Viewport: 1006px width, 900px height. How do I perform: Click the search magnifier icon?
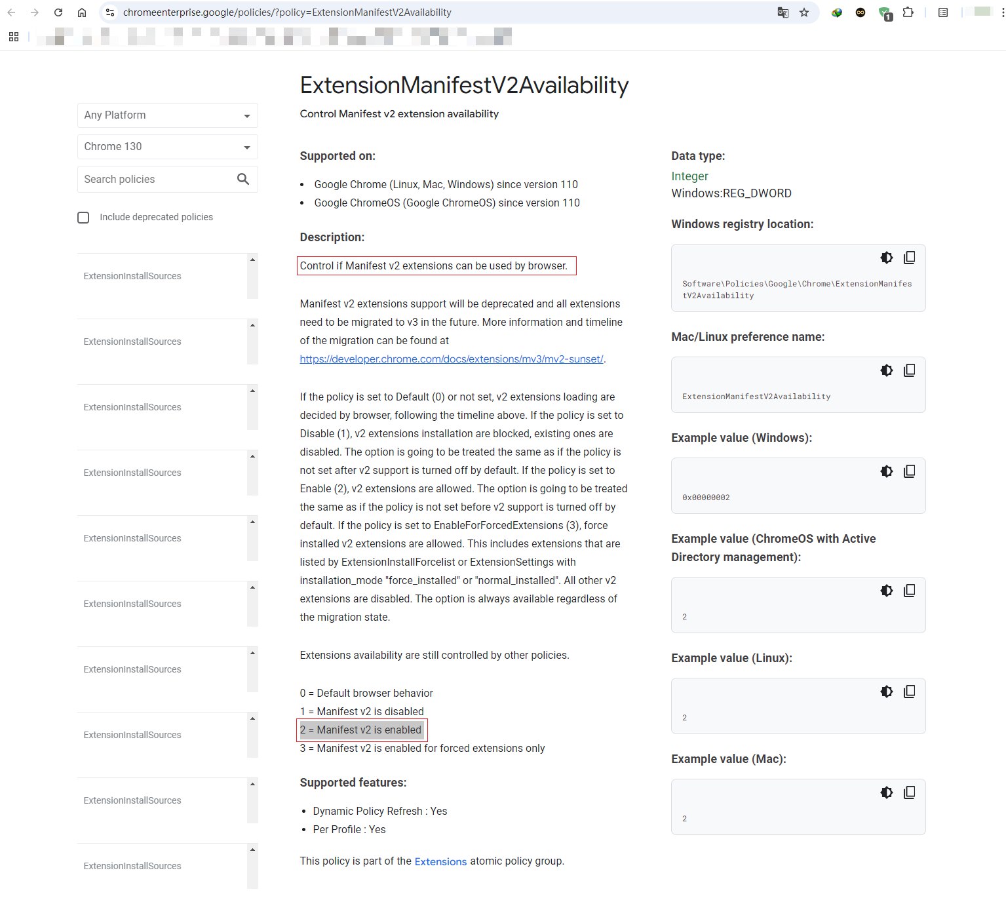243,179
